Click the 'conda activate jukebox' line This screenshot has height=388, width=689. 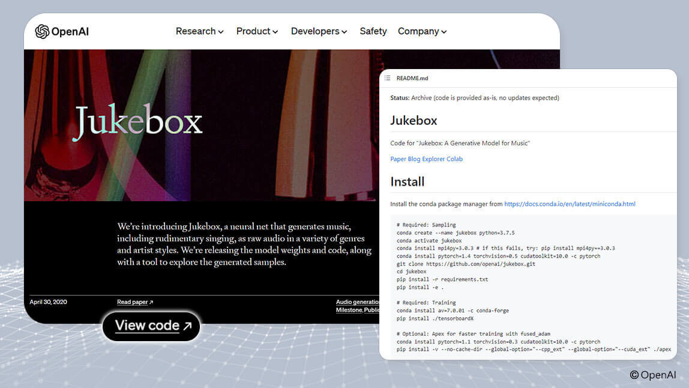tap(429, 241)
